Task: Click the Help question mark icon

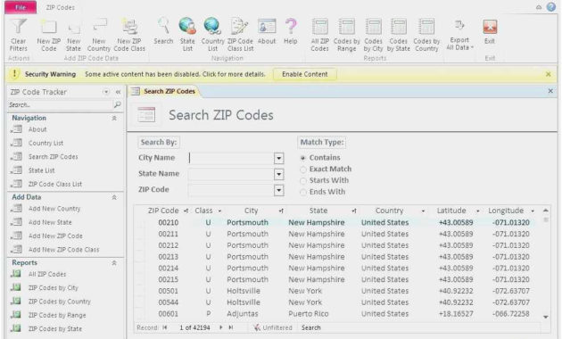Action: [x=291, y=27]
